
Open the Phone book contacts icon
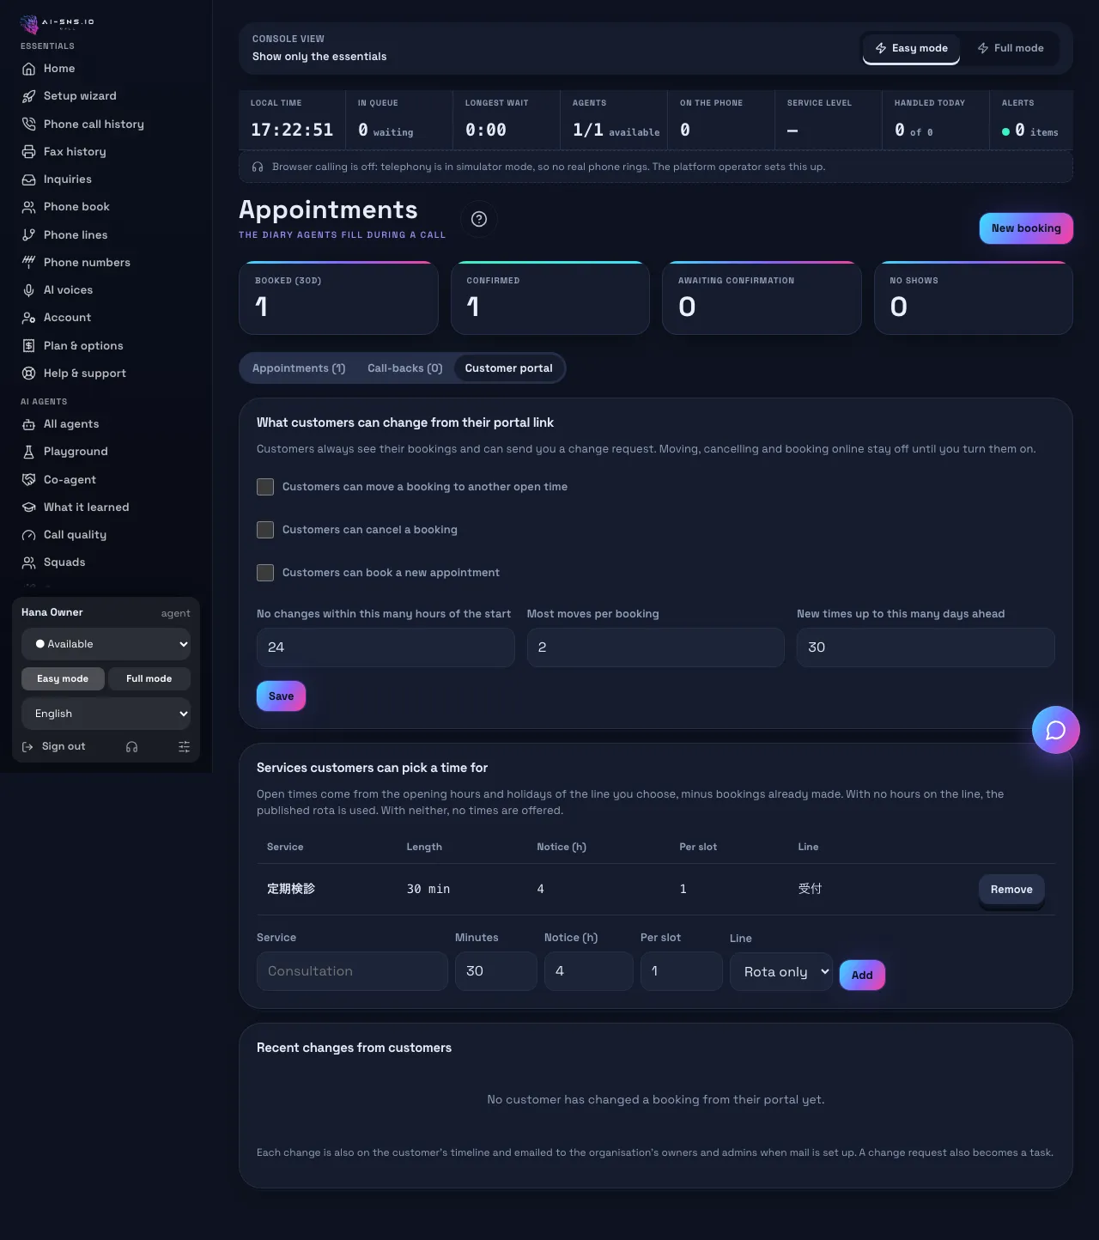pyautogui.click(x=28, y=207)
